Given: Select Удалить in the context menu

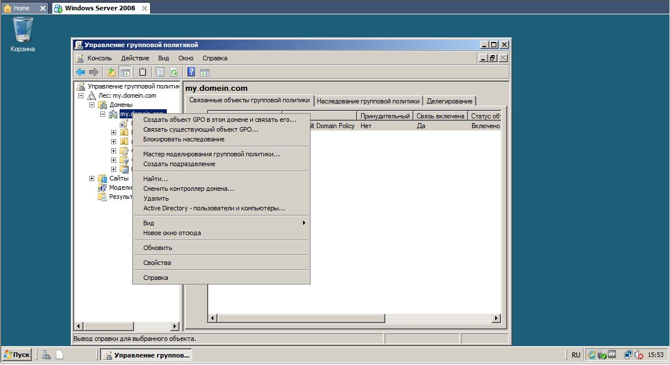Looking at the screenshot, I should click(221, 198).
